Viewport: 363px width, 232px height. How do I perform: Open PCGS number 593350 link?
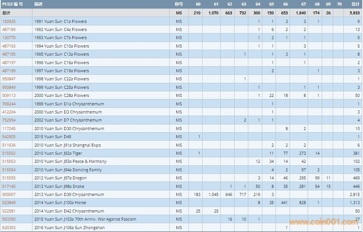click(x=9, y=219)
